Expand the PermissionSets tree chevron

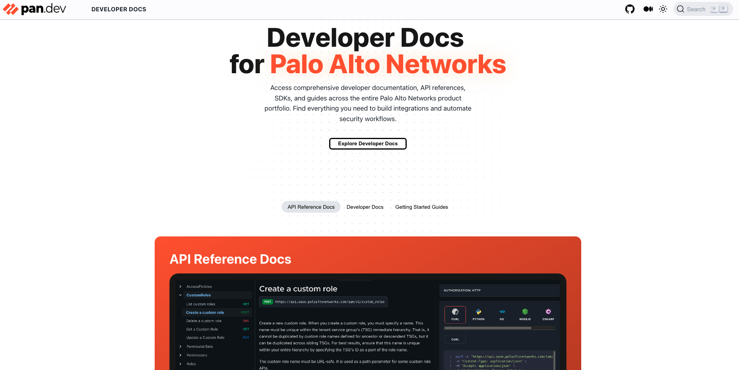click(x=180, y=347)
